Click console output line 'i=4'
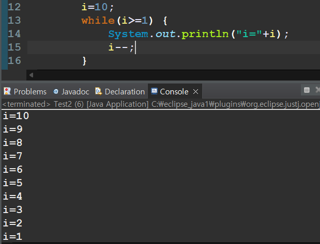This screenshot has width=320, height=244. (12, 197)
